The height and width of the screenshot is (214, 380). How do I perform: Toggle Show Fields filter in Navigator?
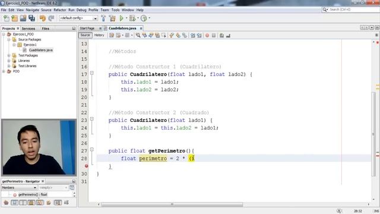14,202
